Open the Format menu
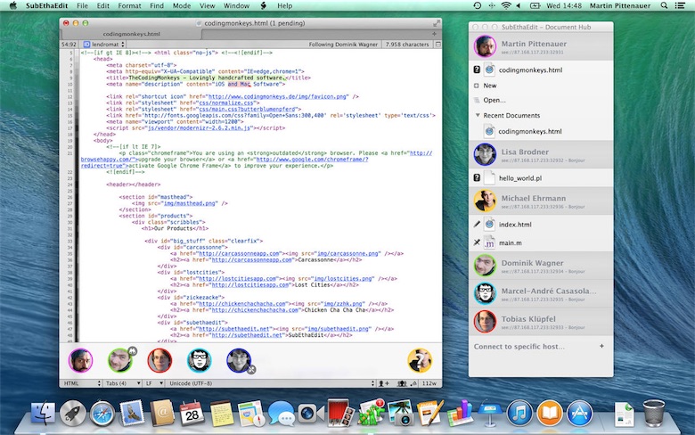The image size is (695, 435). point(129,5)
